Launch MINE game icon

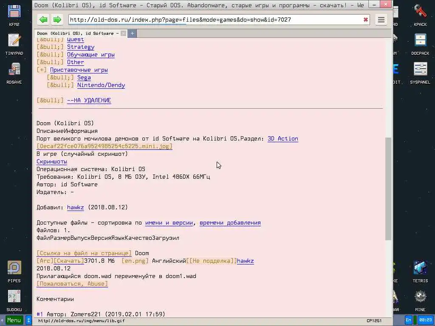coord(420,301)
